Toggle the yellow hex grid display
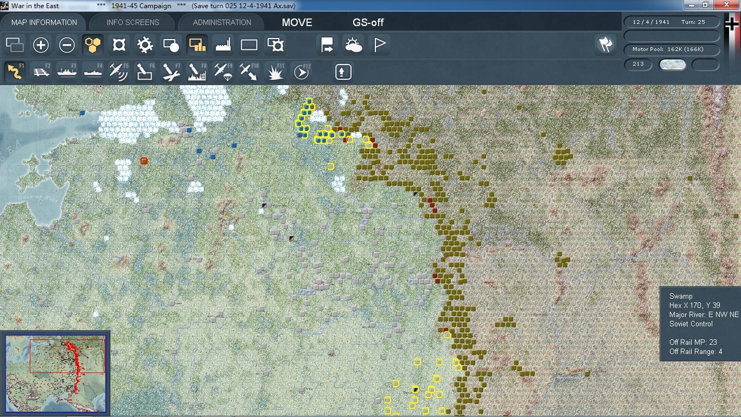This screenshot has width=741, height=417. tap(93, 45)
